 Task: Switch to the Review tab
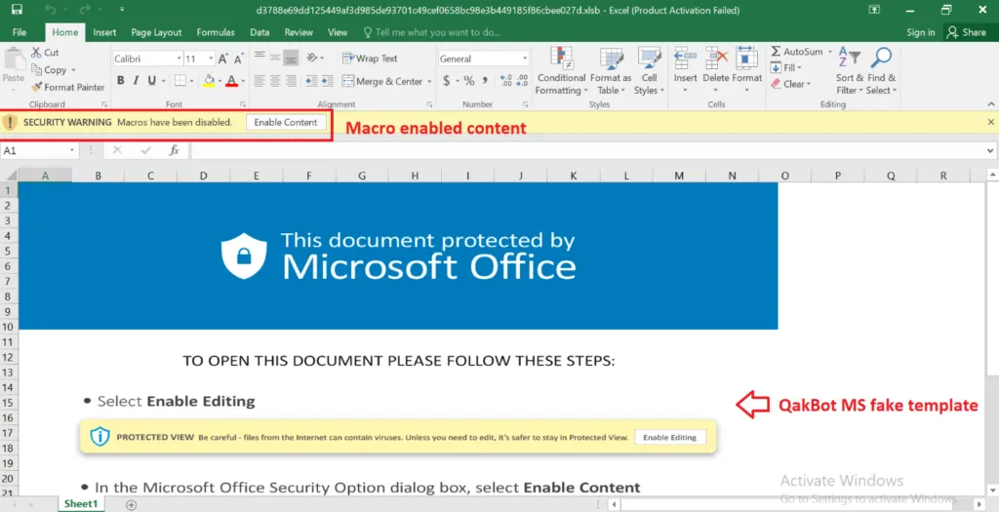(x=299, y=32)
